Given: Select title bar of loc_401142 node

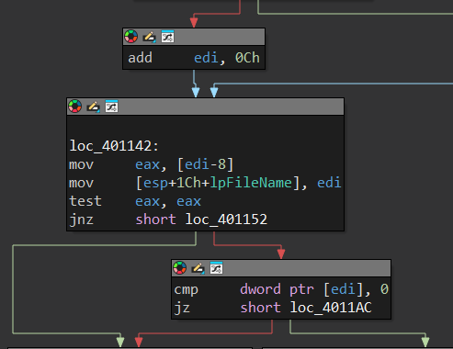Looking at the screenshot, I should point(205,107).
